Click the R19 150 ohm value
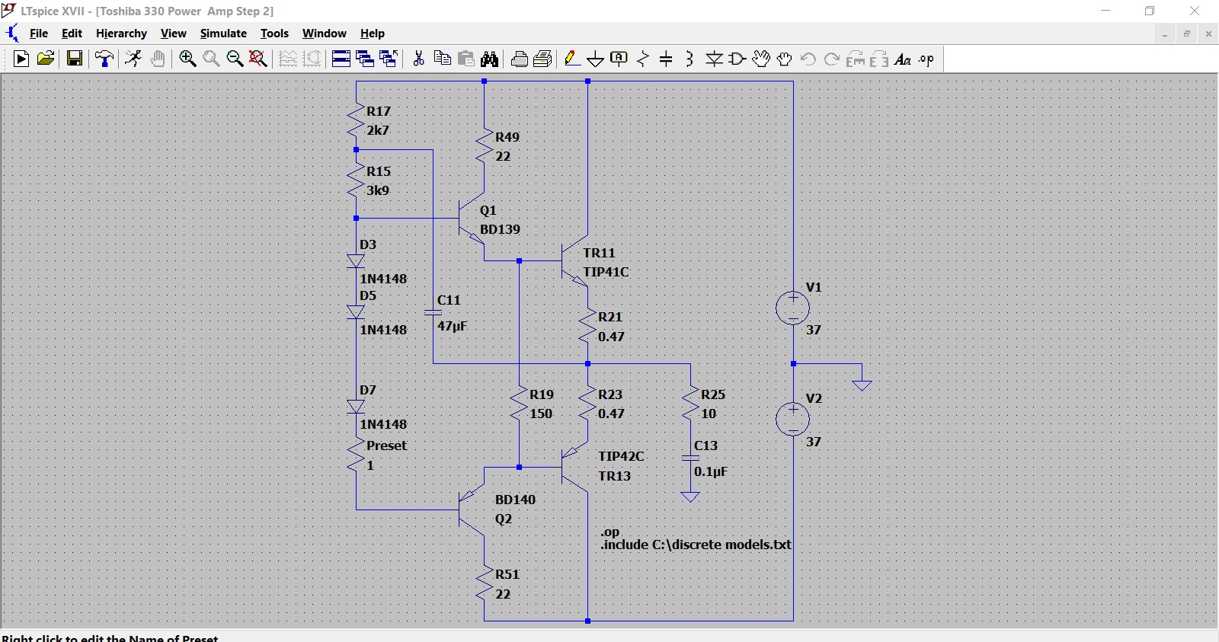This screenshot has height=642, width=1219. point(541,414)
